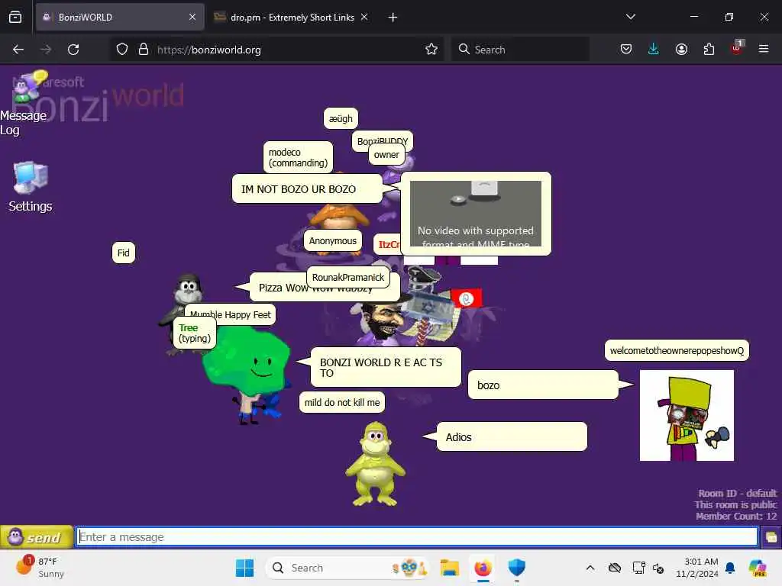Screen dimensions: 782x586
Task: Open the notification bell in the taskbar
Action: point(730,568)
